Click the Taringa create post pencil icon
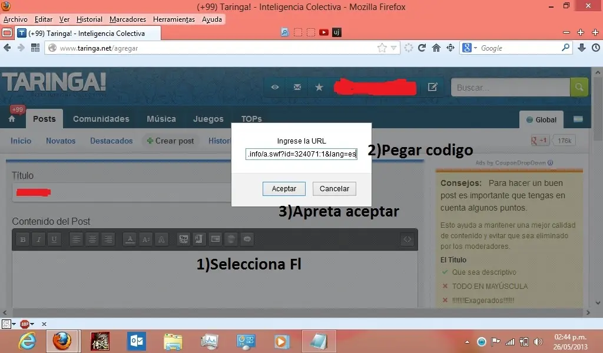The height and width of the screenshot is (353, 603). (x=433, y=87)
